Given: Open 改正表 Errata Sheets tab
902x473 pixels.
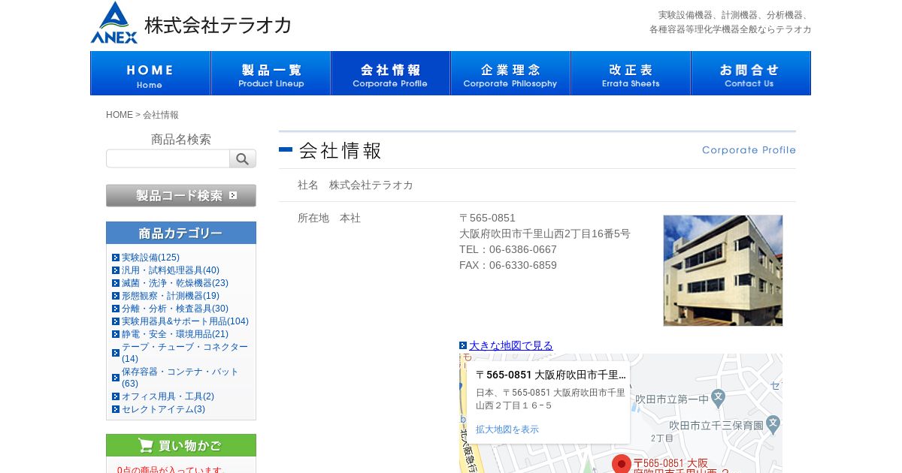Looking at the screenshot, I should click(631, 74).
